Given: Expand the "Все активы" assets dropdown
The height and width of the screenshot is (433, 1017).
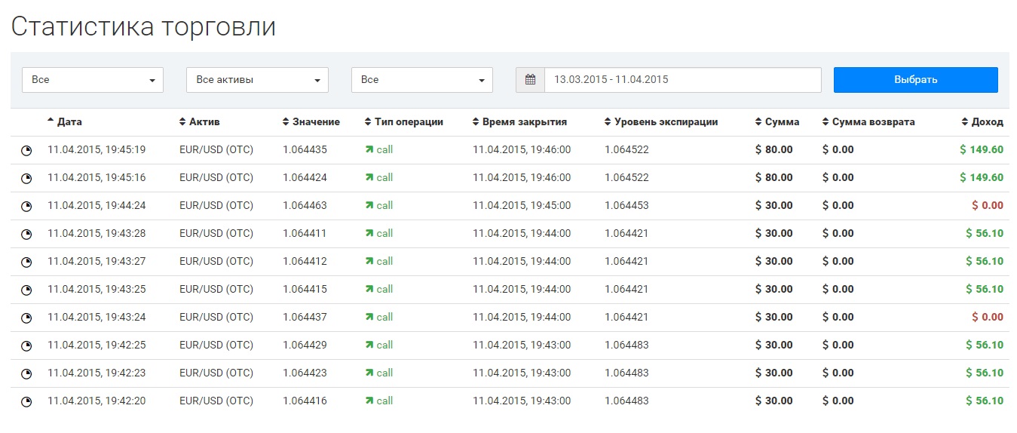Looking at the screenshot, I should click(x=257, y=80).
